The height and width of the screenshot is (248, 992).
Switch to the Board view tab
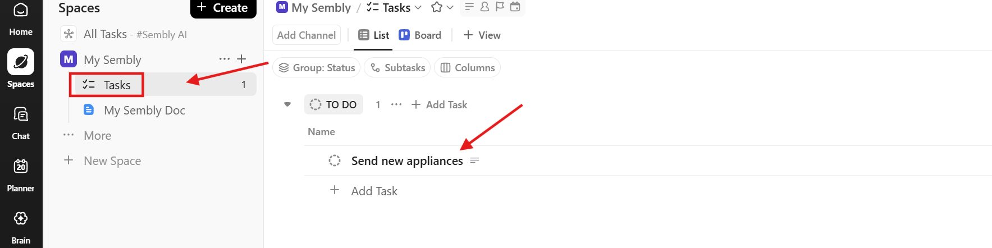point(420,35)
